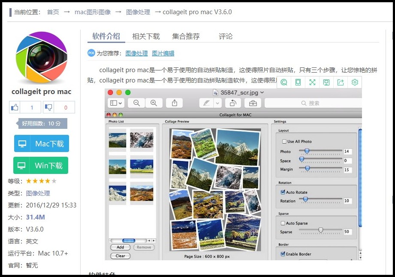
Task: Switch to the 集合推荐 tab
Action: pyautogui.click(x=186, y=37)
